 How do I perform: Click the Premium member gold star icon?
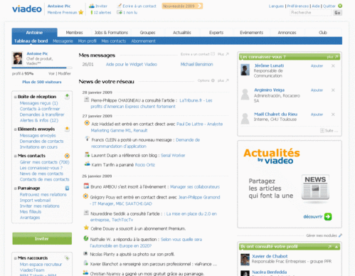tap(81, 12)
